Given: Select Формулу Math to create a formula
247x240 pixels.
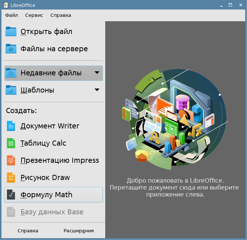Looking at the screenshot, I should tap(46, 195).
